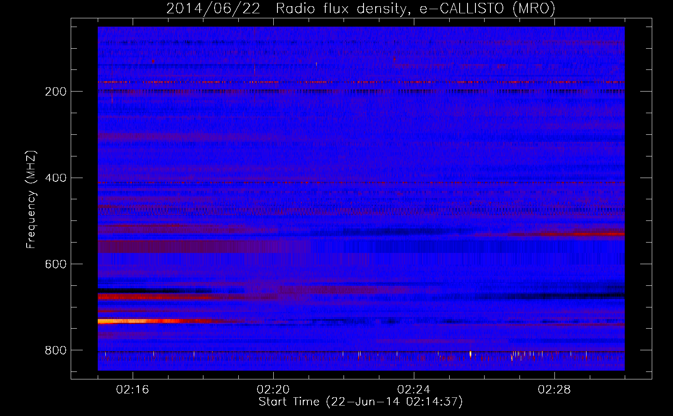Viewport: 673px width, 416px height.
Task: Select the 600 frequency tick label
Action: click(56, 264)
